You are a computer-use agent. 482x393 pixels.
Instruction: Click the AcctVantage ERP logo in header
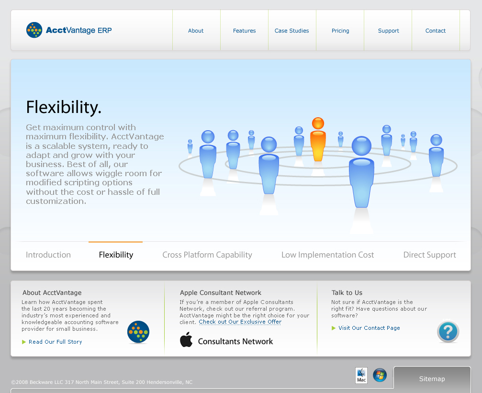(69, 30)
